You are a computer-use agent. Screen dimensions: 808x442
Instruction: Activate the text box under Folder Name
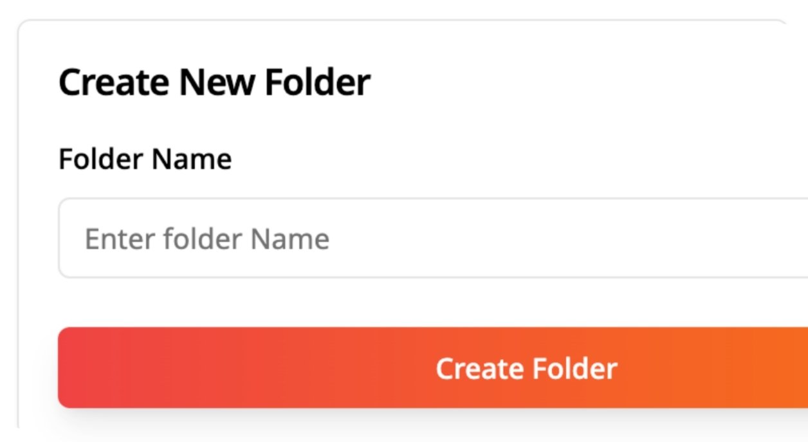[x=433, y=238]
